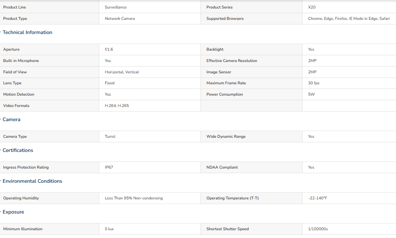This screenshot has width=396, height=238.
Task: Click the Maximum Frame Rate 30 fps value
Action: [x=314, y=83]
